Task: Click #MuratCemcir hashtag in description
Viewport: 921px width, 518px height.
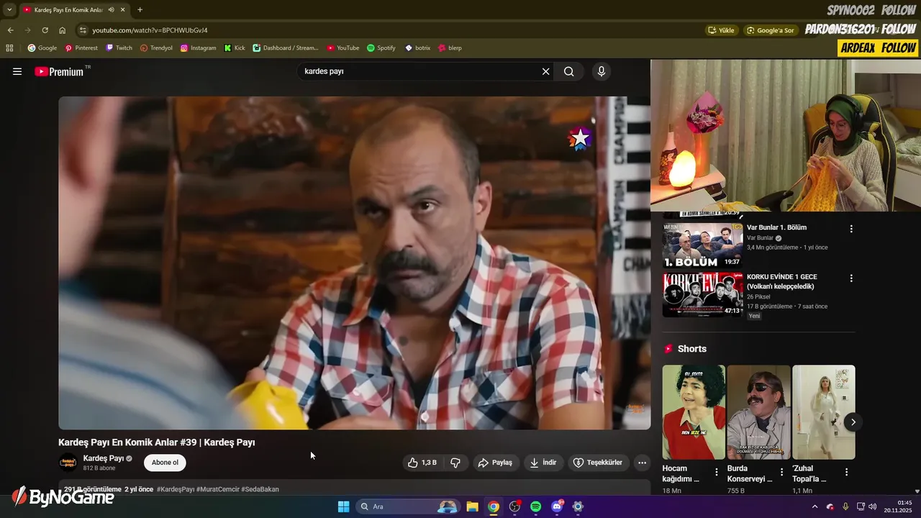Action: (218, 489)
